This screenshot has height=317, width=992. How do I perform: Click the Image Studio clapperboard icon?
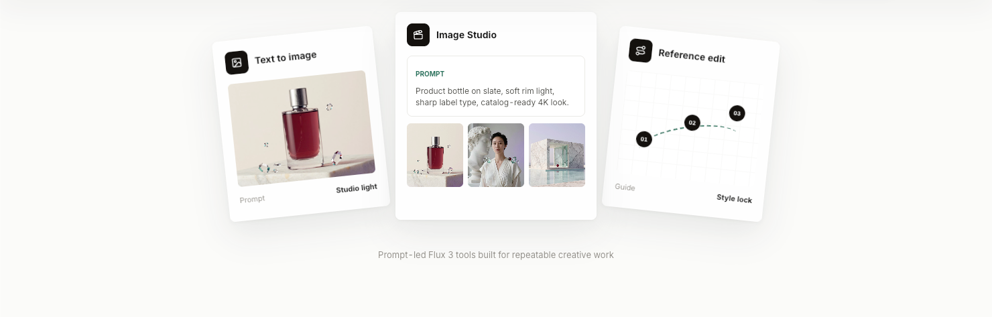[418, 35]
